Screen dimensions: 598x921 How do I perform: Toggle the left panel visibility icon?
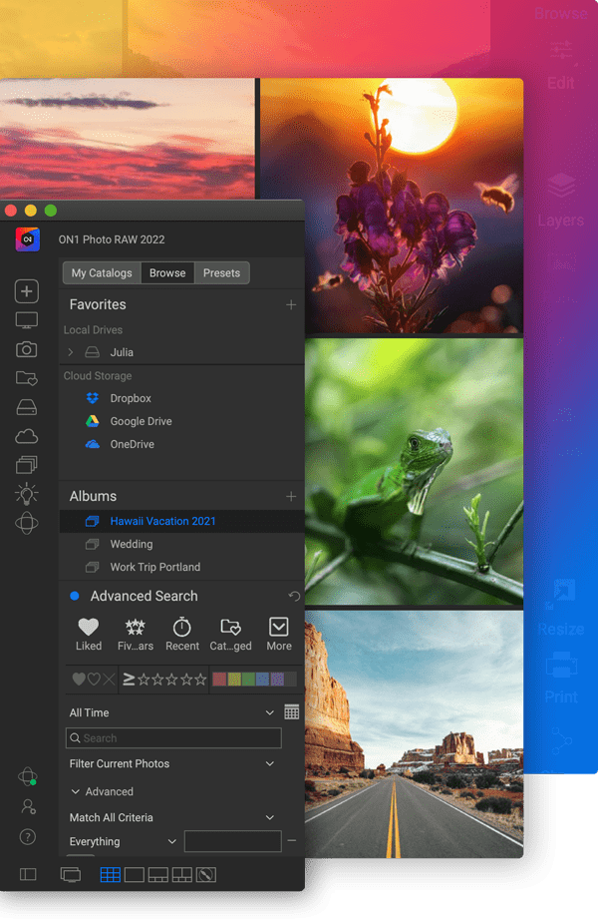pos(28,874)
